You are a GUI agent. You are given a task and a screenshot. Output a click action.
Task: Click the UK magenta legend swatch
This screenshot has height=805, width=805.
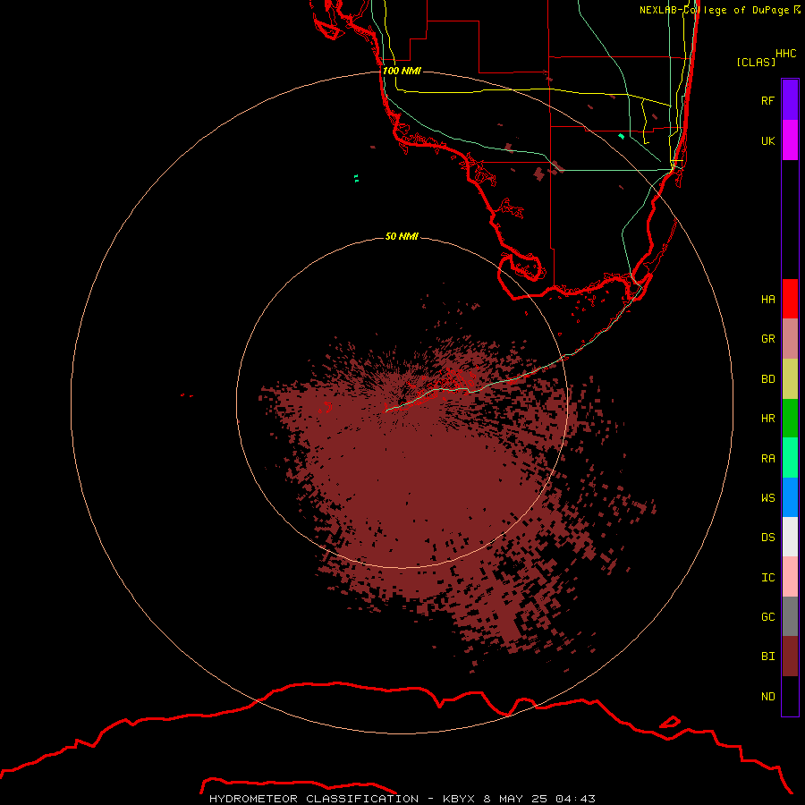790,140
